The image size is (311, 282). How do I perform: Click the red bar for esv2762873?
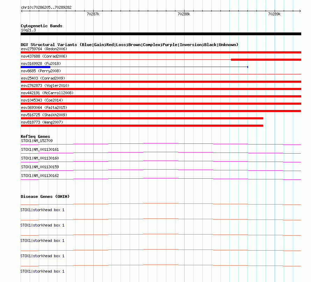click(161, 89)
